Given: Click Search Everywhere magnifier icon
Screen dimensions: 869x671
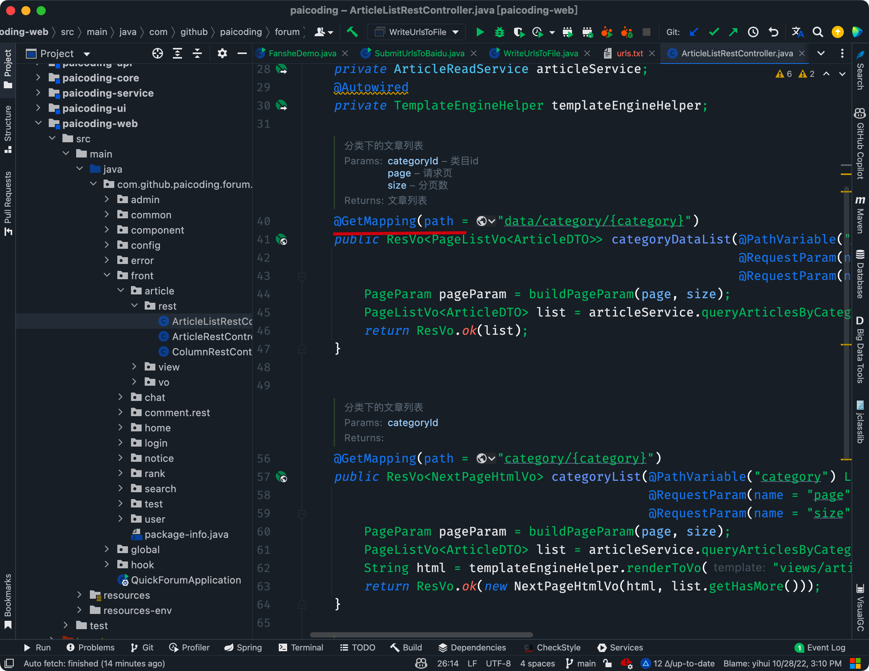Looking at the screenshot, I should click(817, 32).
